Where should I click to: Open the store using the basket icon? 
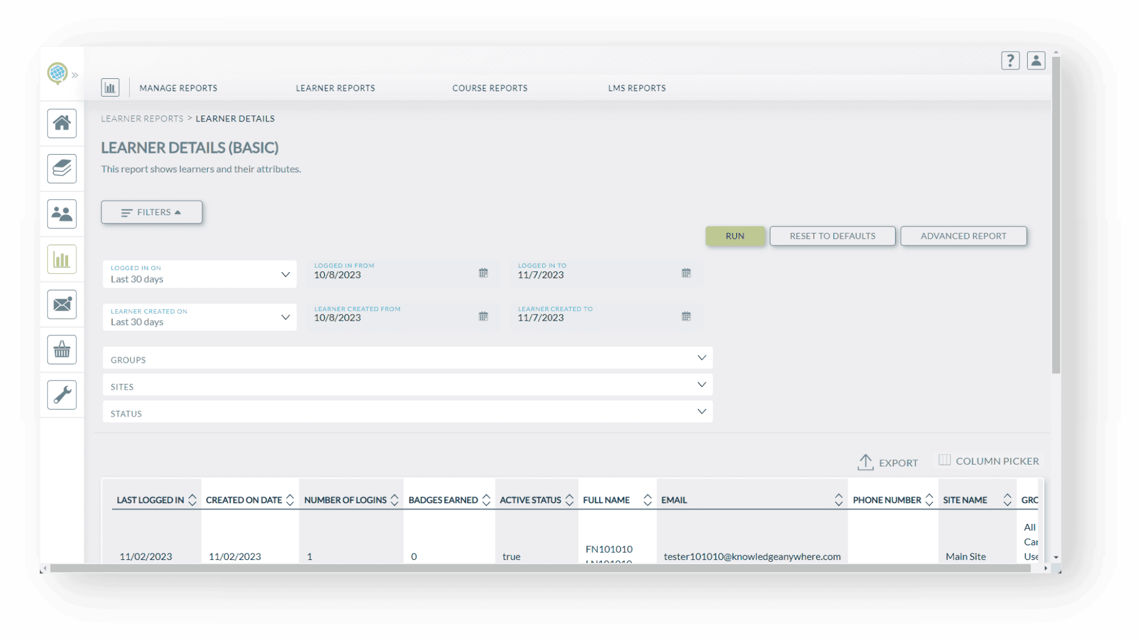[x=62, y=350]
